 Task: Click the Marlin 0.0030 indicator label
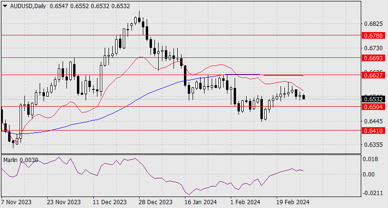coord(21,160)
